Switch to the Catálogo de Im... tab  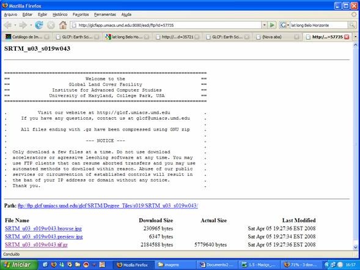[x=27, y=37]
